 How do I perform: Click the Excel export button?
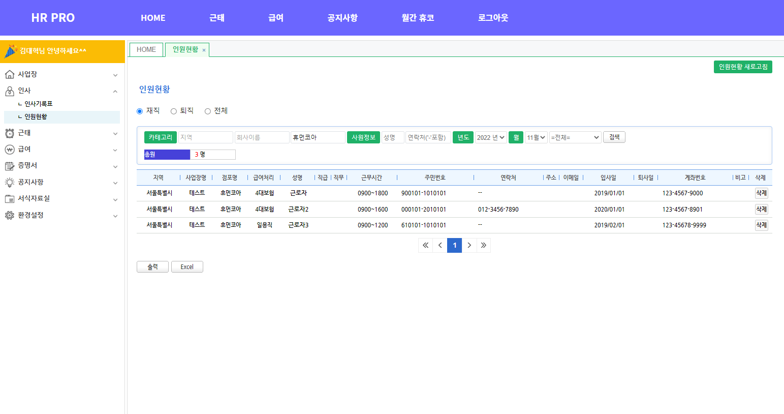187,267
